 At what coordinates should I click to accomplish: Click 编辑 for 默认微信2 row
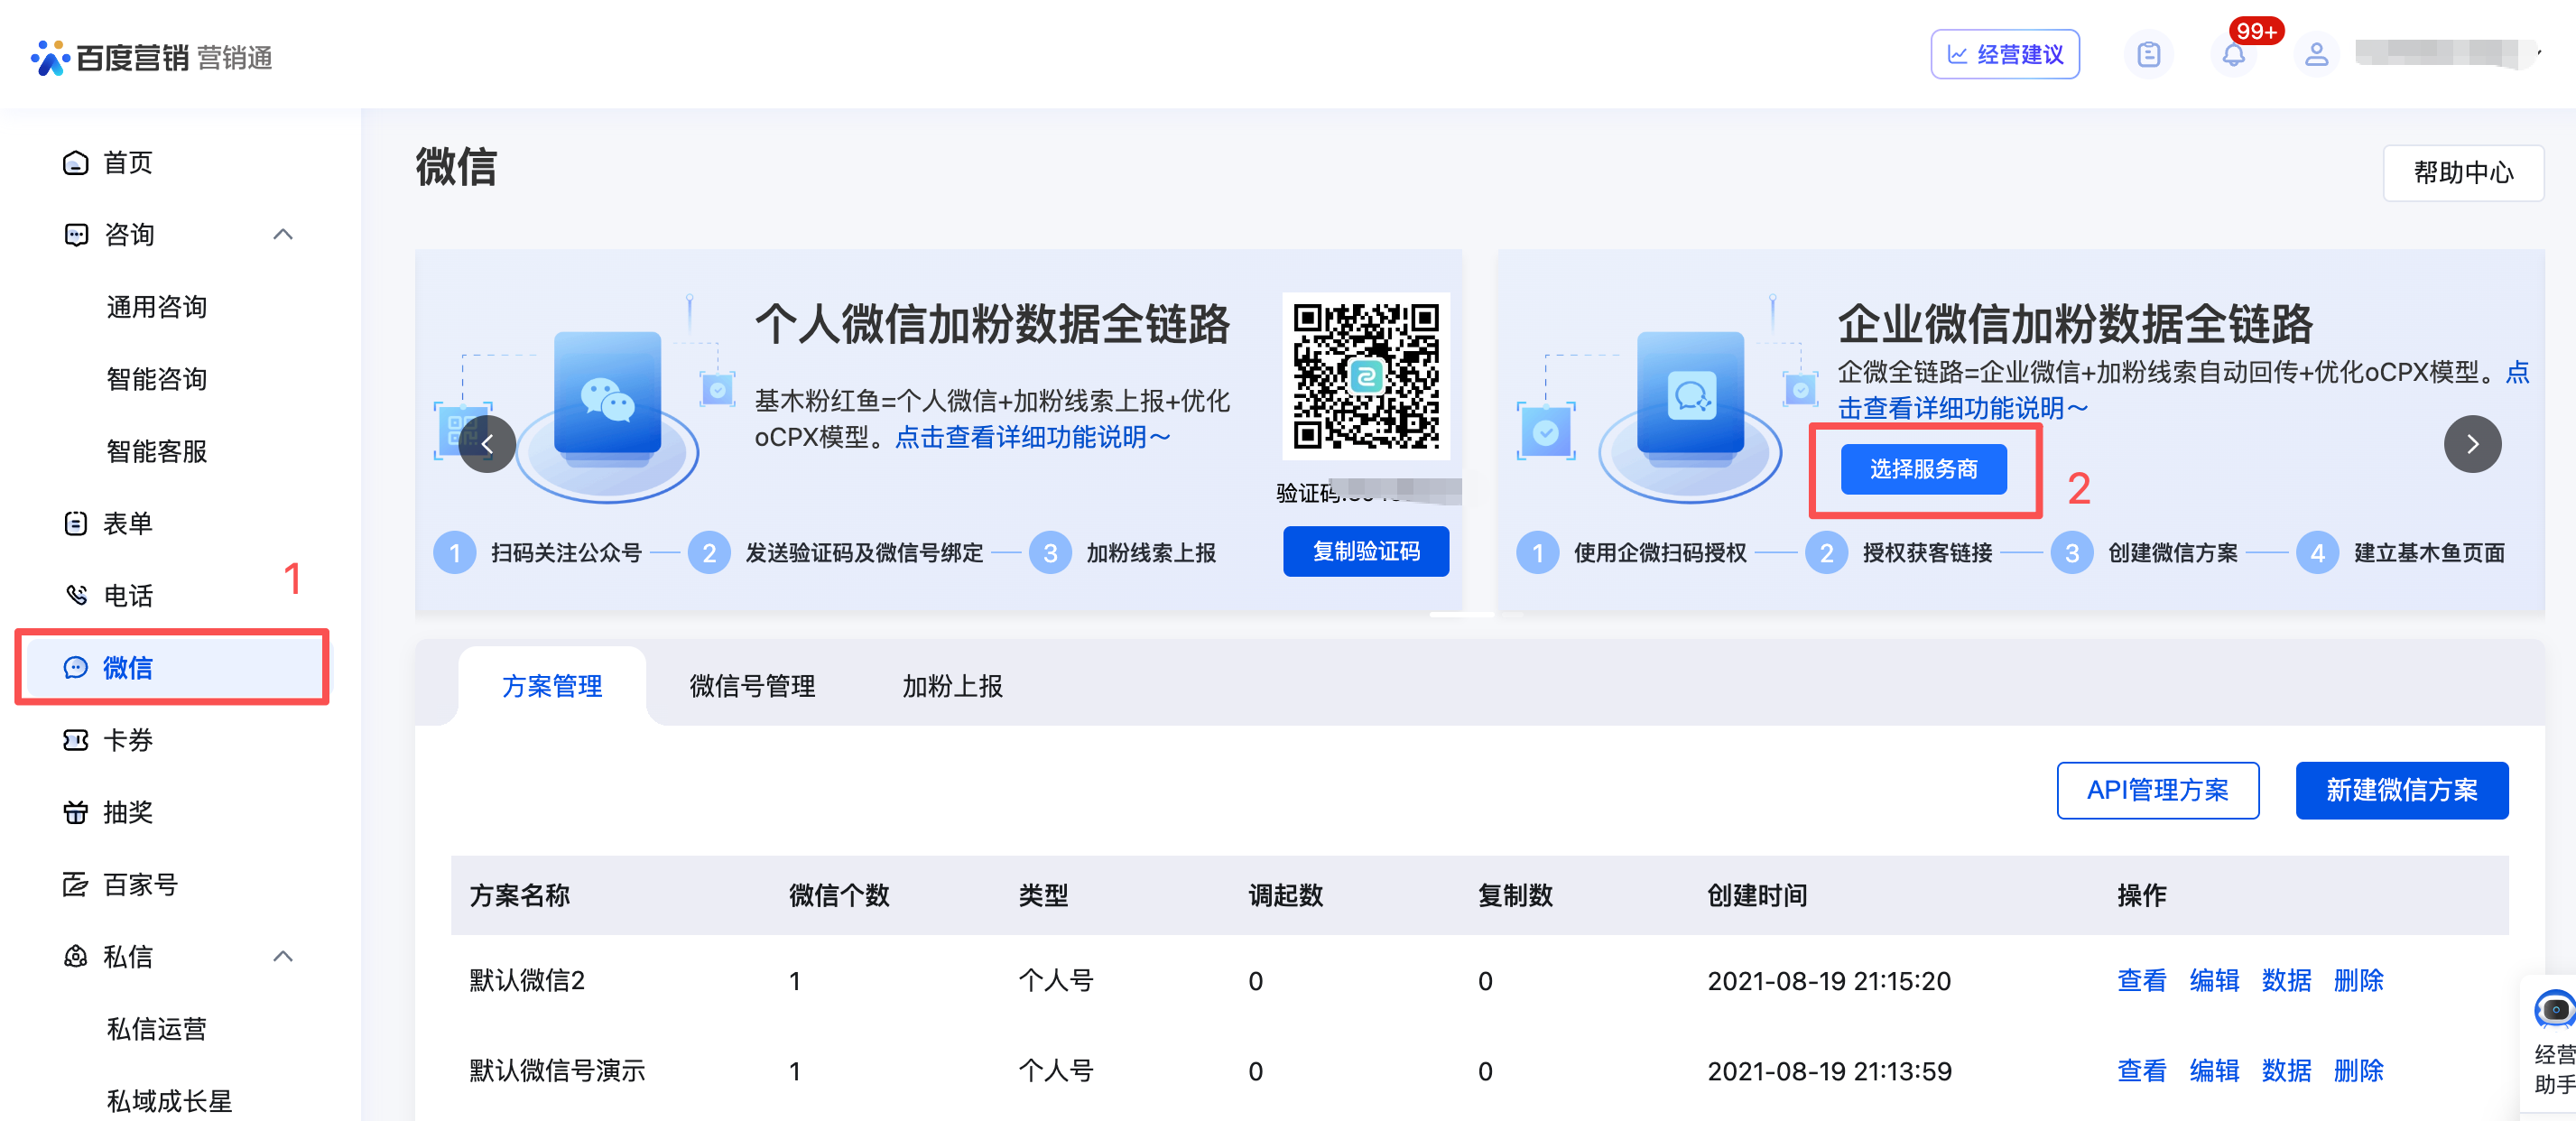[2214, 981]
